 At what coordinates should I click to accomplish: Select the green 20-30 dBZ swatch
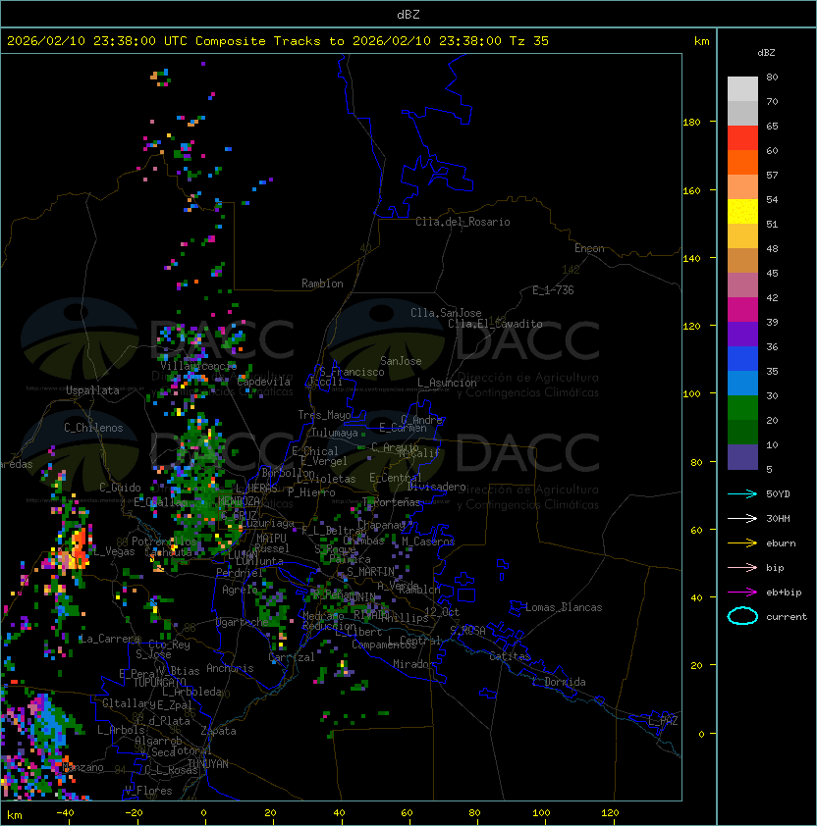tap(742, 408)
